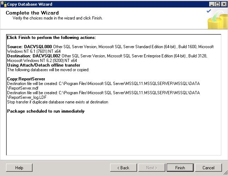This screenshot has width=228, height=176.
Task: Click the ReportServer_log.LDF file path line
Action: tap(103, 95)
